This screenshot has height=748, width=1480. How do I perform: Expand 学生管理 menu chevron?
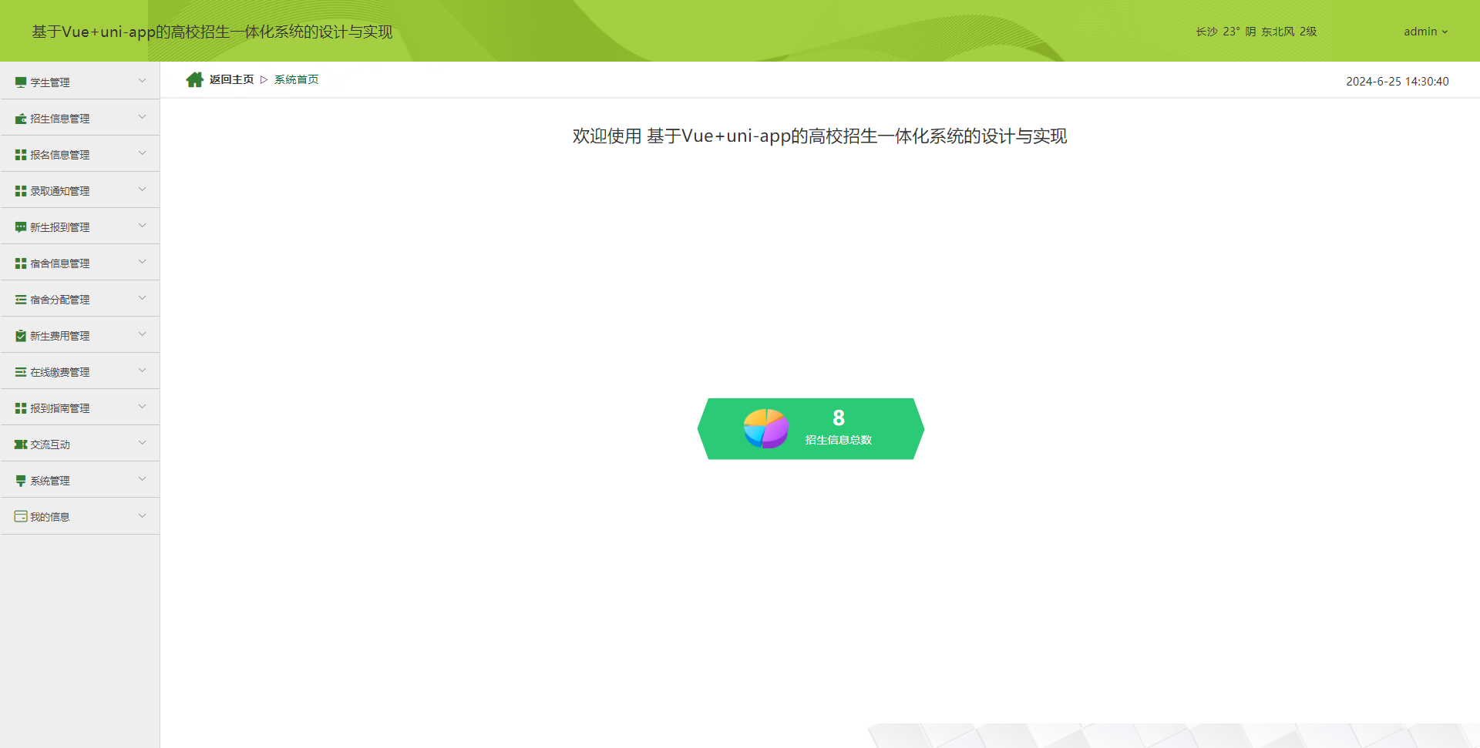142,81
